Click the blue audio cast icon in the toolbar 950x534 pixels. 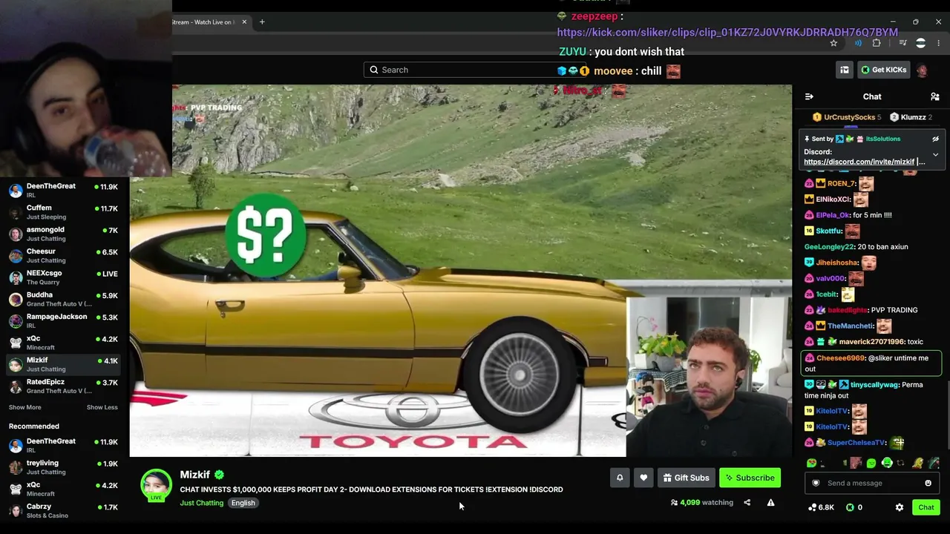pyautogui.click(x=858, y=43)
